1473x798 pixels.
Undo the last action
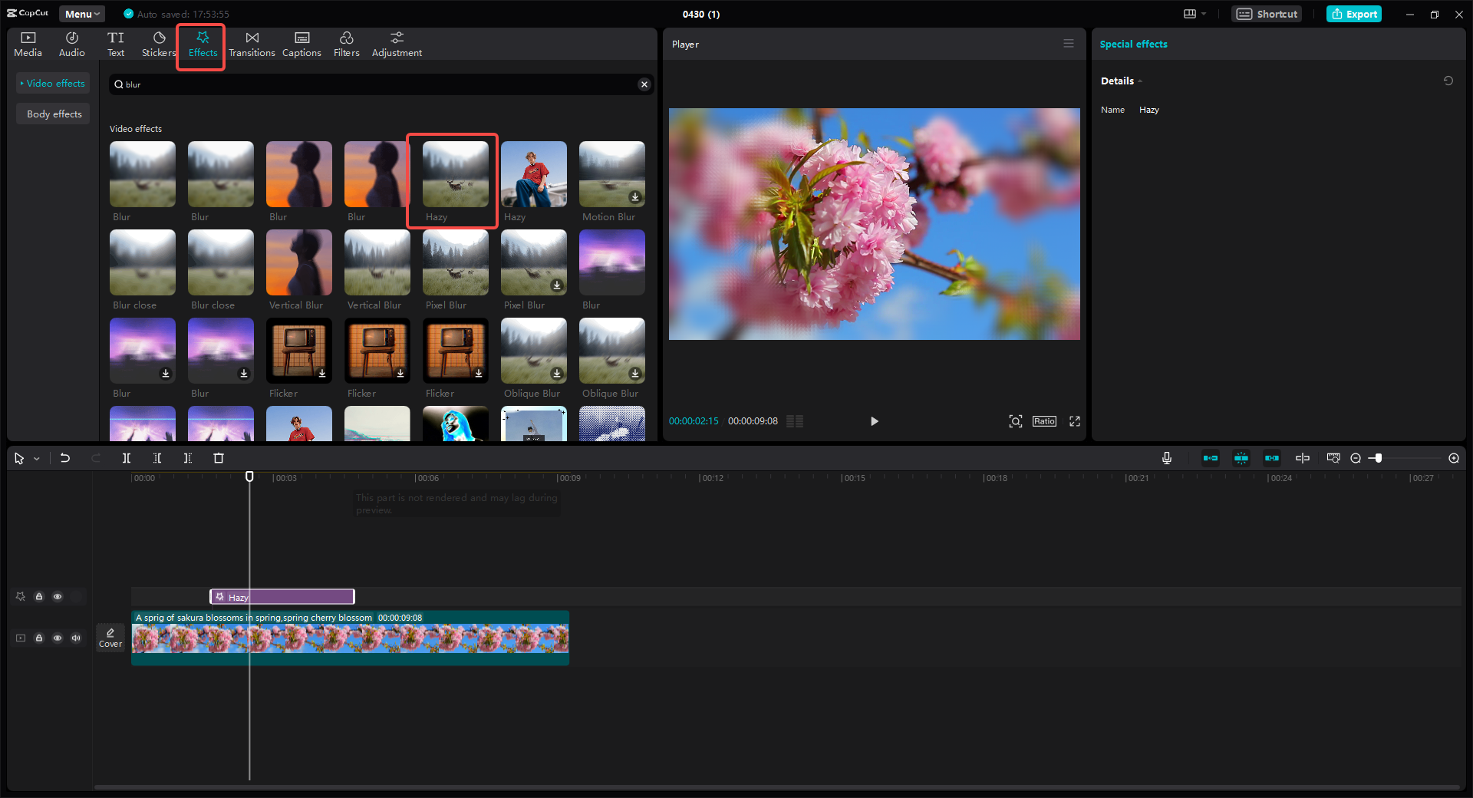click(65, 458)
